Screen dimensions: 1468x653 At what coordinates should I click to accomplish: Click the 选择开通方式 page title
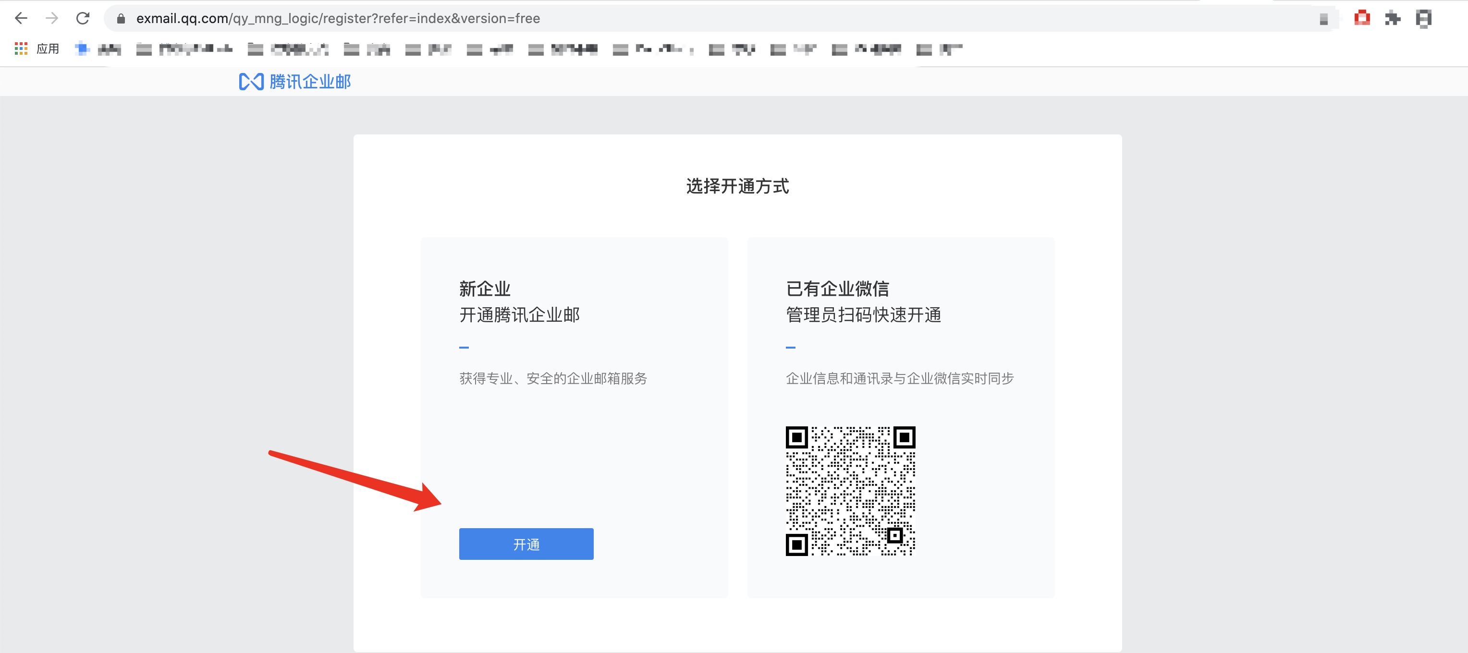(737, 186)
